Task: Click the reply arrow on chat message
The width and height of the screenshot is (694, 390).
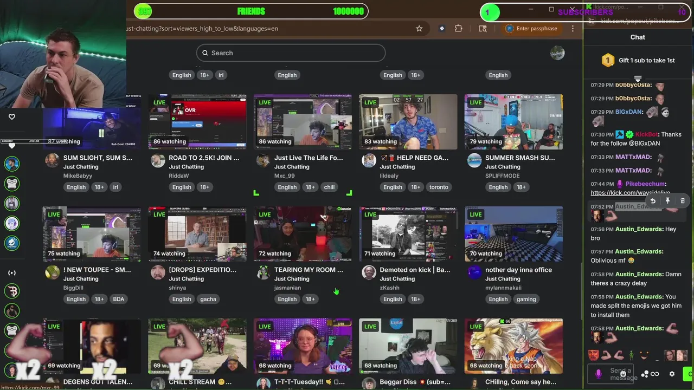Action: coord(653,201)
